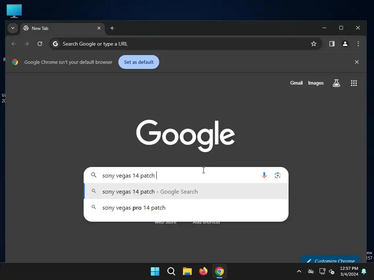Open the network status tray icon
This screenshot has width=374, height=280.
click(x=322, y=271)
